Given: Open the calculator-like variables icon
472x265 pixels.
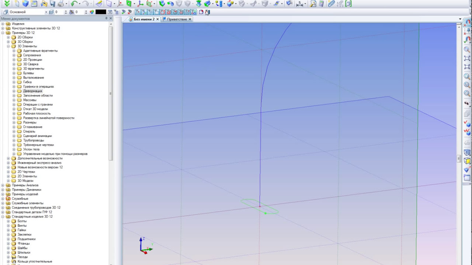Looking at the screenshot, I should [321, 4].
